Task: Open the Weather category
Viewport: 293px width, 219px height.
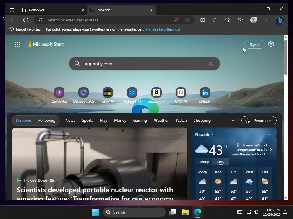Action: click(161, 121)
